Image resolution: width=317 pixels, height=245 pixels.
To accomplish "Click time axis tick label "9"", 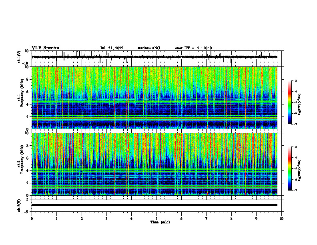I will [x=256, y=219].
